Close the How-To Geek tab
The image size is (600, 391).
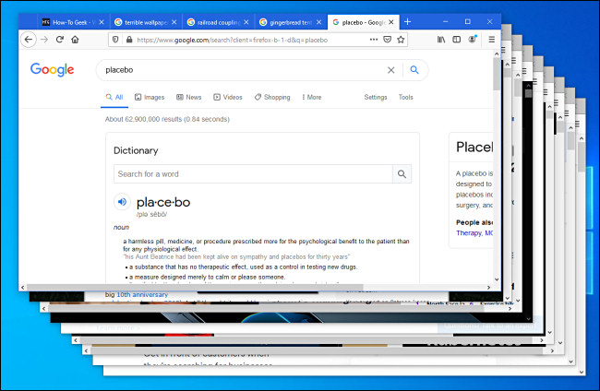tap(102, 22)
